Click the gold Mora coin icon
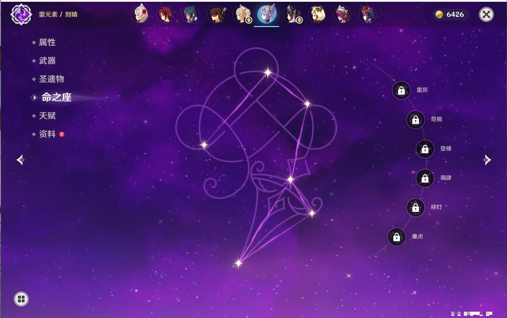Screen dimensions: 507x318 click(x=439, y=14)
